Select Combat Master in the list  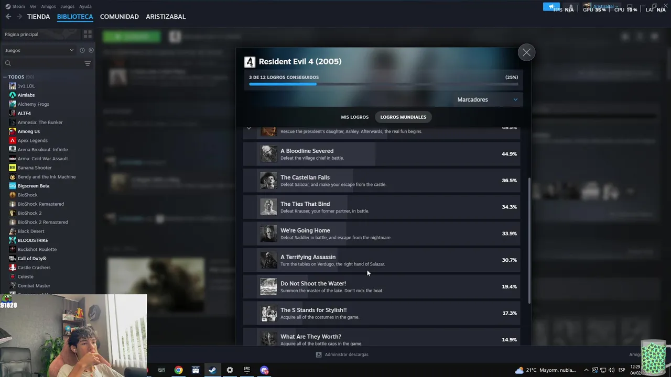pyautogui.click(x=34, y=285)
